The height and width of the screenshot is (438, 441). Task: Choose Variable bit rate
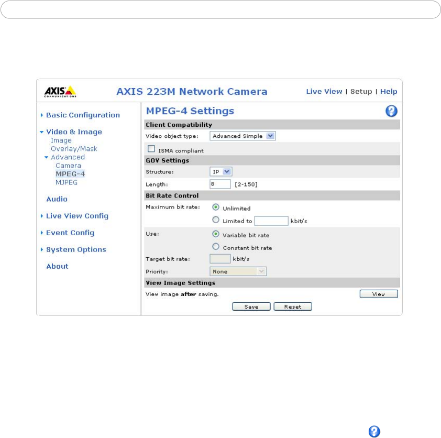(216, 234)
